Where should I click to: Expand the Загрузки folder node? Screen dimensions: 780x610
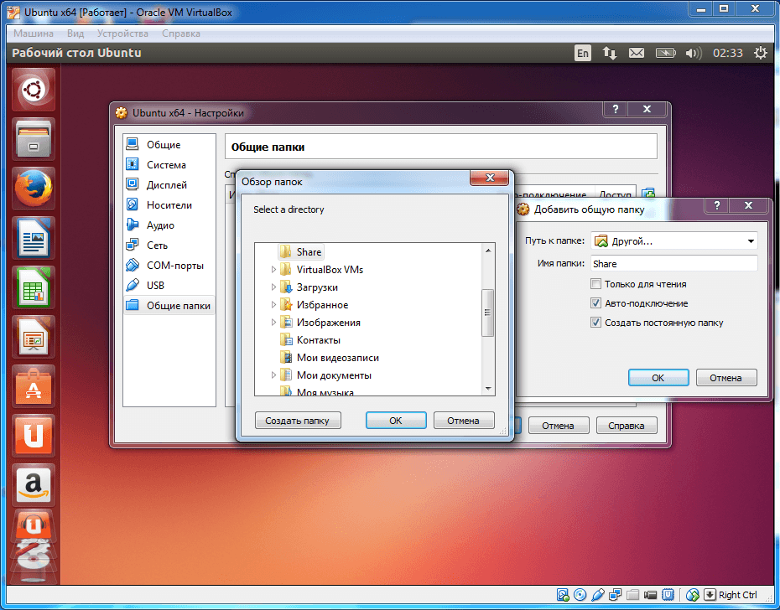[x=273, y=287]
